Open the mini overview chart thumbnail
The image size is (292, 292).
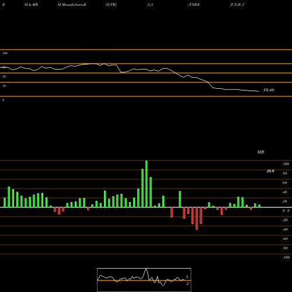click(x=144, y=280)
